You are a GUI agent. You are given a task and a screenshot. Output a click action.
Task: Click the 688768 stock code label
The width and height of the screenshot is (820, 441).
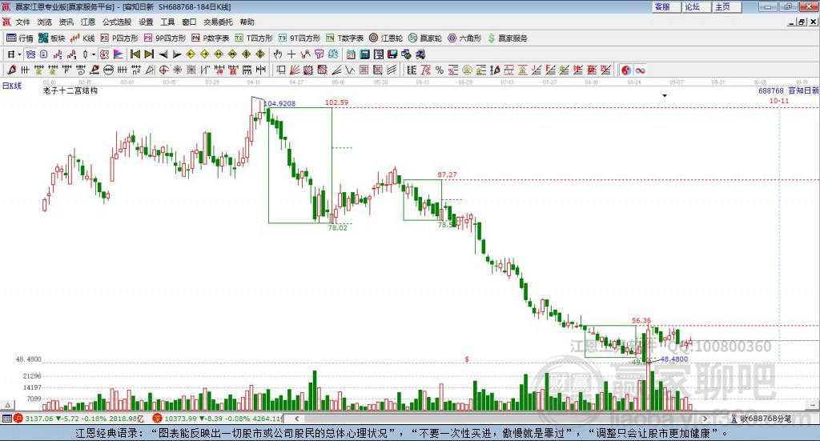(771, 91)
